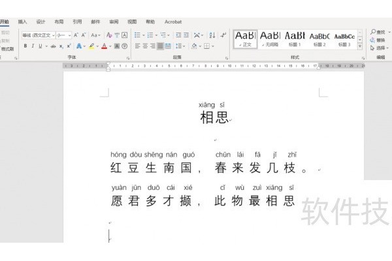The image size is (392, 261).
Task: Switch to the 布局 tab
Action: coord(59,22)
